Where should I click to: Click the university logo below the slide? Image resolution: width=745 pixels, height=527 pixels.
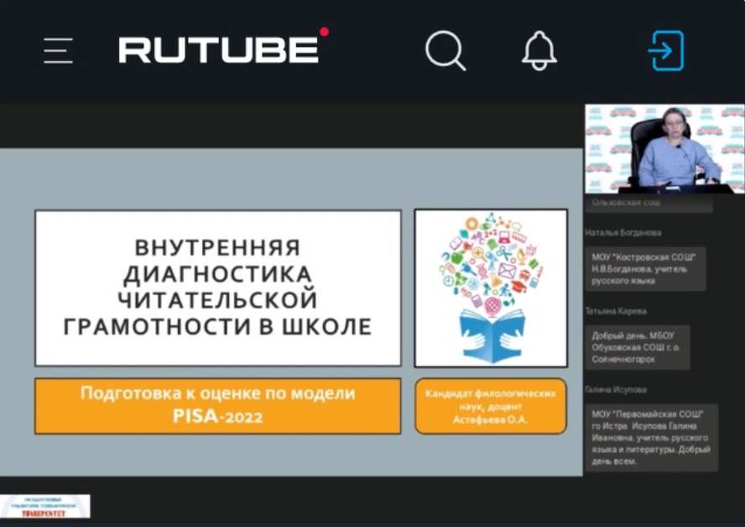pyautogui.click(x=45, y=506)
